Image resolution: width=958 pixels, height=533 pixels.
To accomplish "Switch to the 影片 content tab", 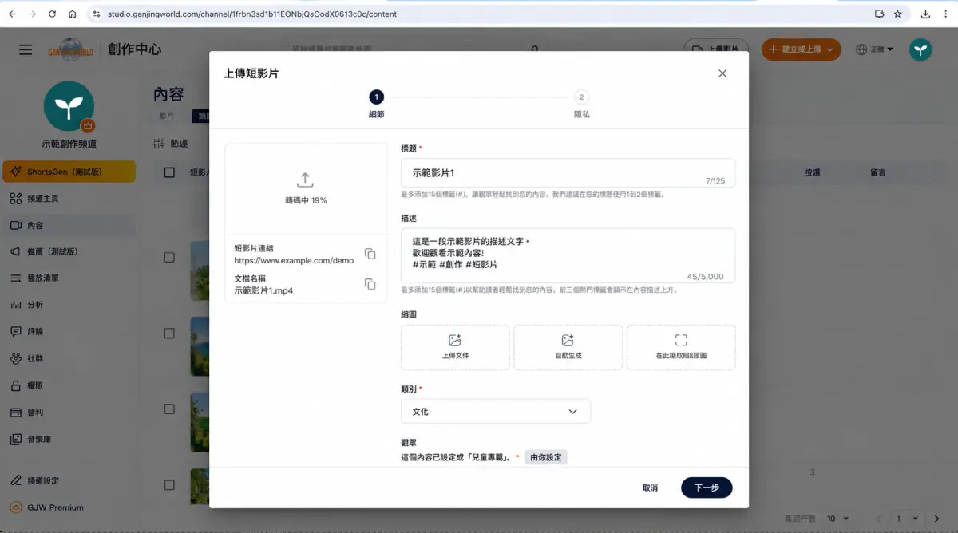I will pyautogui.click(x=166, y=116).
